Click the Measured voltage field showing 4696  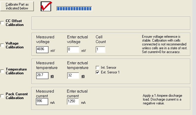42,50
